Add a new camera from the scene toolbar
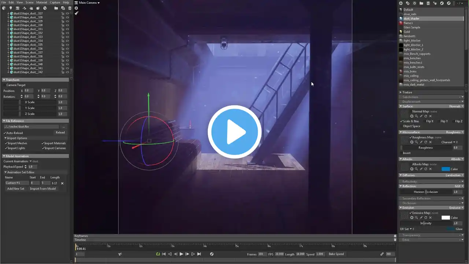 (x=17, y=8)
